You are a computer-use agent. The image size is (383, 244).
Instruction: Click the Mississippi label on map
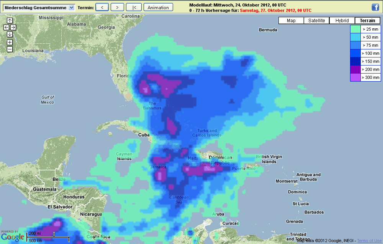pos(51,18)
